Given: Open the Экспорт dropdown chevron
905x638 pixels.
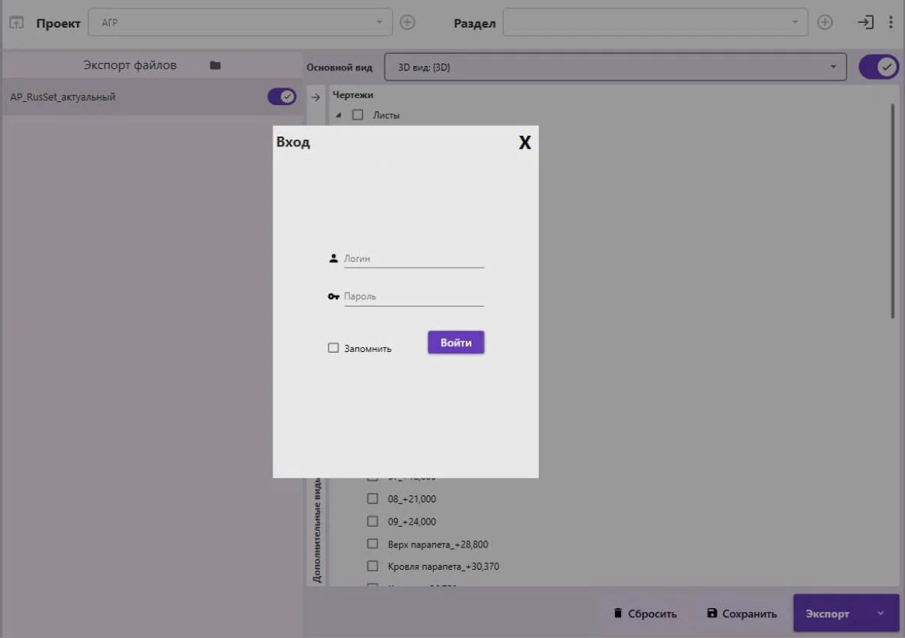Looking at the screenshot, I should pyautogui.click(x=880, y=613).
